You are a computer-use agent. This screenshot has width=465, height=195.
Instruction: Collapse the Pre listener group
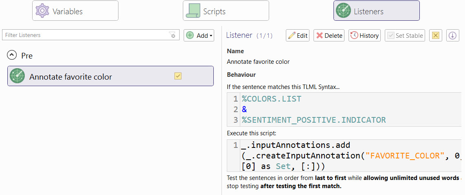pos(12,55)
